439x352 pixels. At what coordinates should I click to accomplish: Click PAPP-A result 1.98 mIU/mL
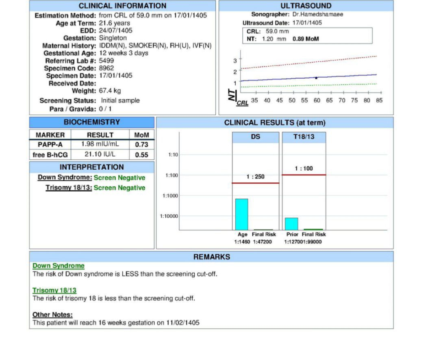[x=100, y=144]
